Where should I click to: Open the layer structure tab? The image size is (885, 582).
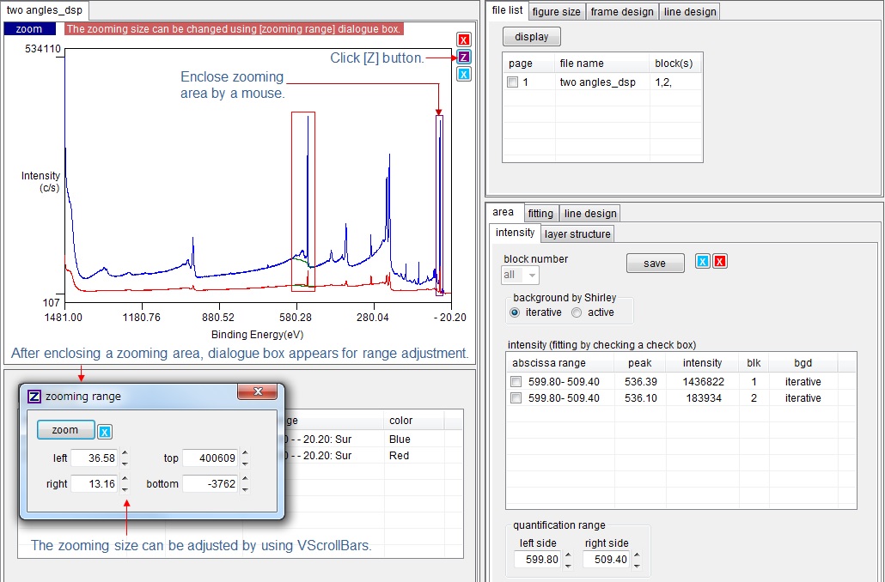pyautogui.click(x=577, y=233)
